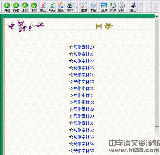160x155 pixels.
Task: Open the link 写作素材33
Action: [x=84, y=137]
